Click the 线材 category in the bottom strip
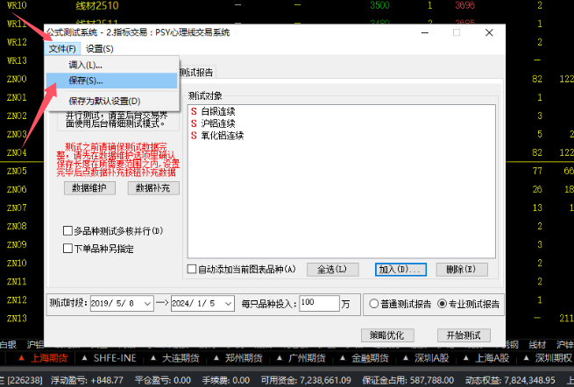574x387 pixels. tap(537, 345)
